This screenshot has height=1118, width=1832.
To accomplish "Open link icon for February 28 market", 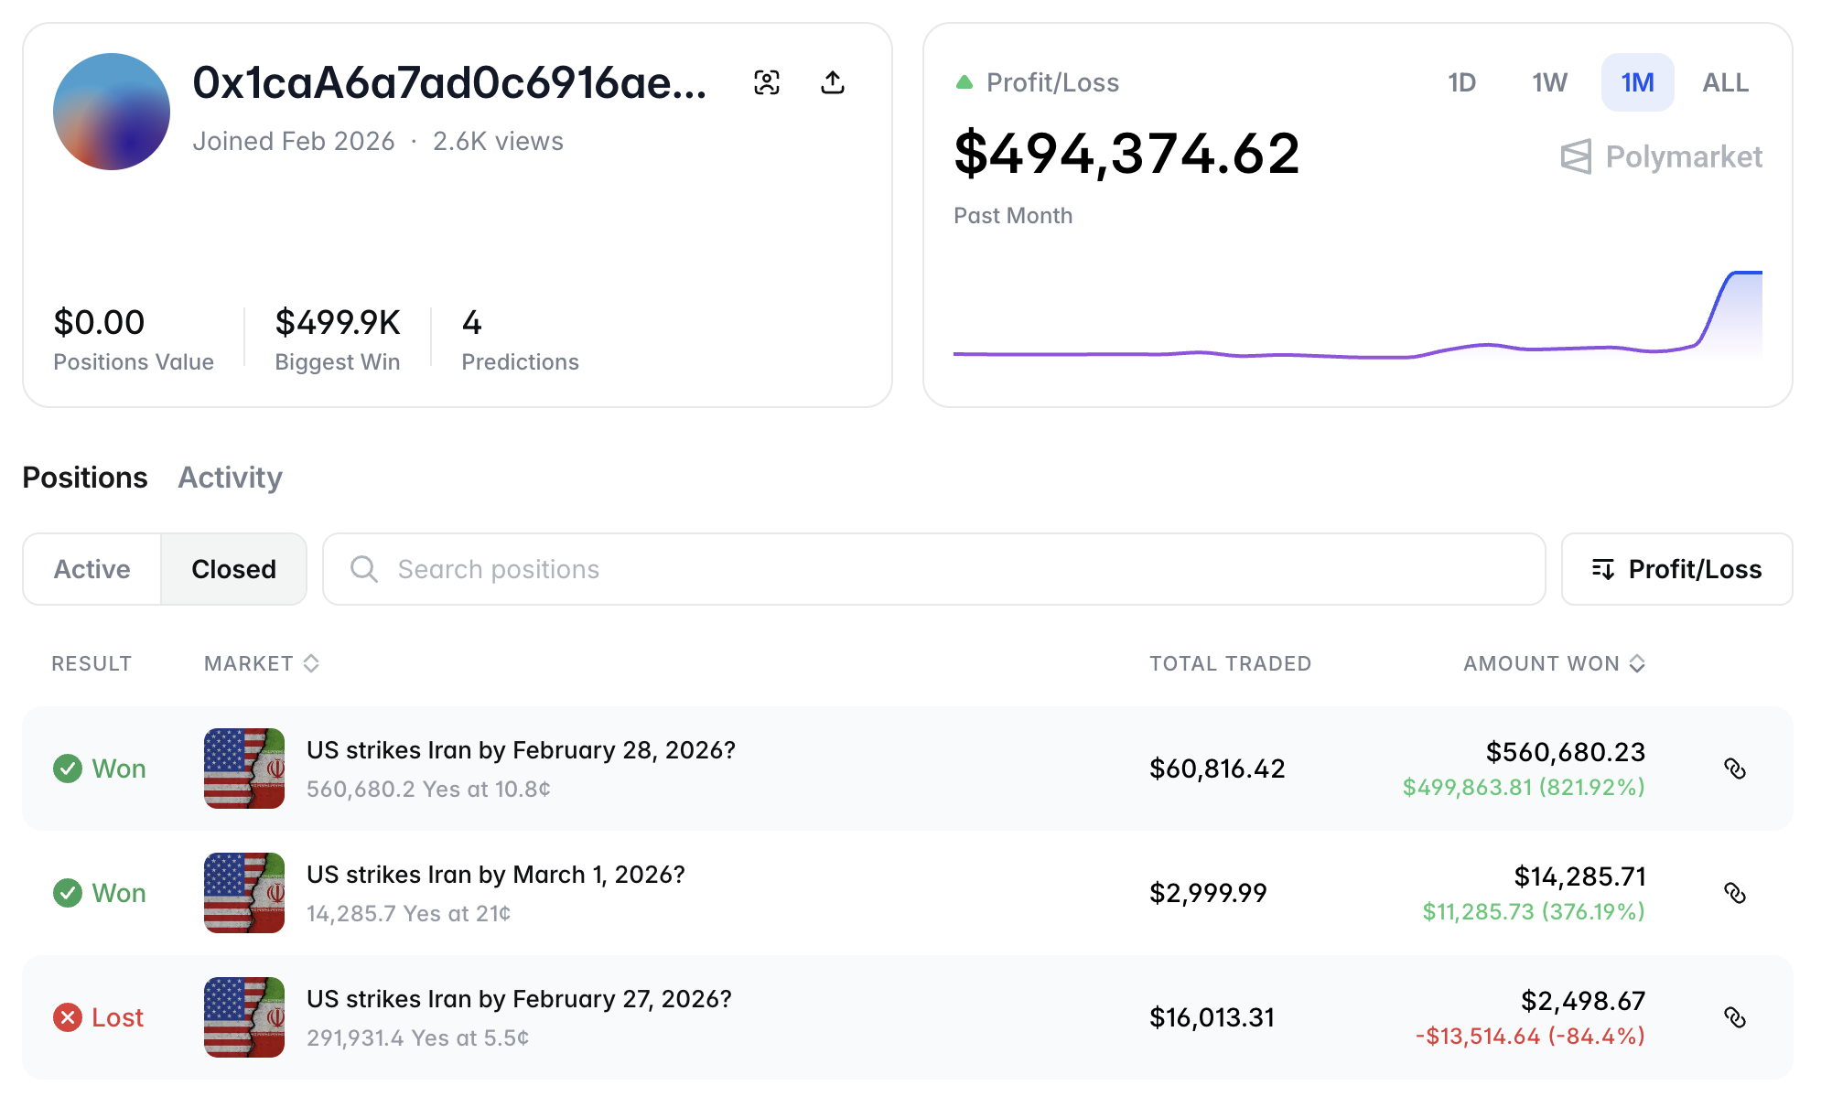I will click(1735, 769).
